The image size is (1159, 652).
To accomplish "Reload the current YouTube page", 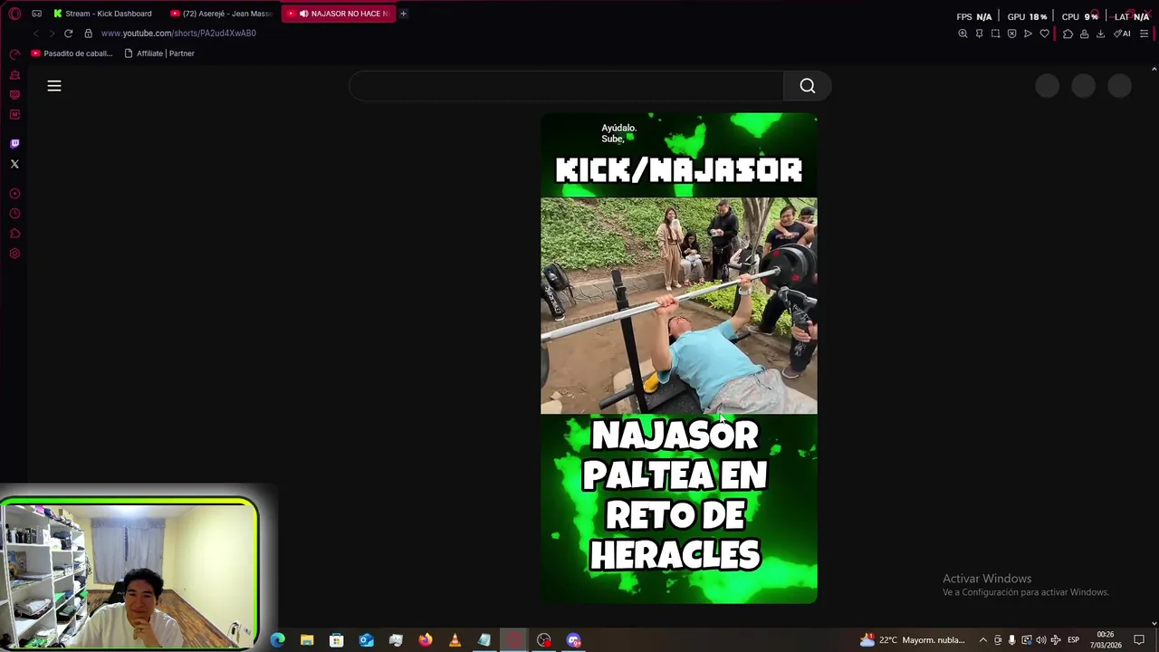I will [68, 34].
